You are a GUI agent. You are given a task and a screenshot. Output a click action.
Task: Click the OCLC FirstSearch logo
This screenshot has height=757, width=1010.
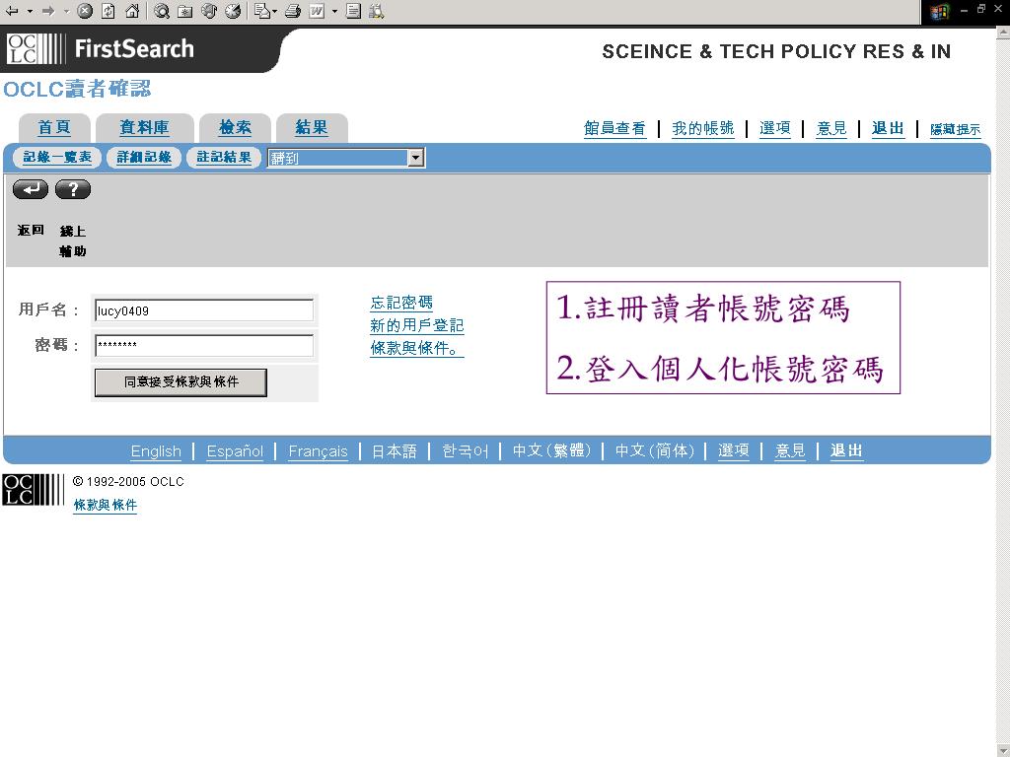pos(101,49)
